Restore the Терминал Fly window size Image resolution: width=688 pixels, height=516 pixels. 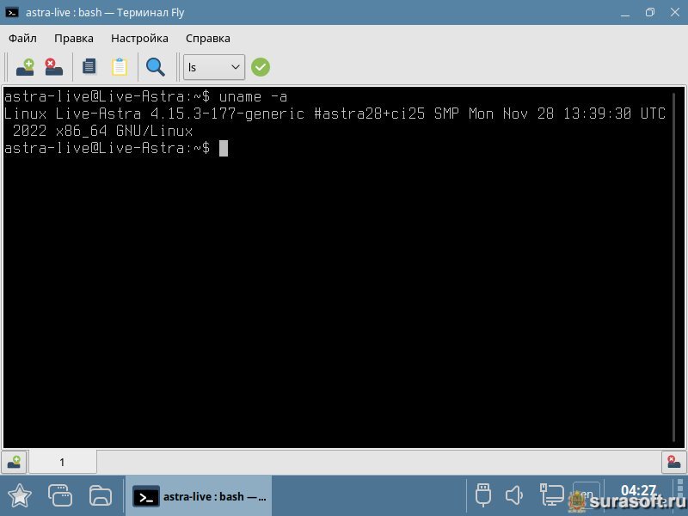650,12
